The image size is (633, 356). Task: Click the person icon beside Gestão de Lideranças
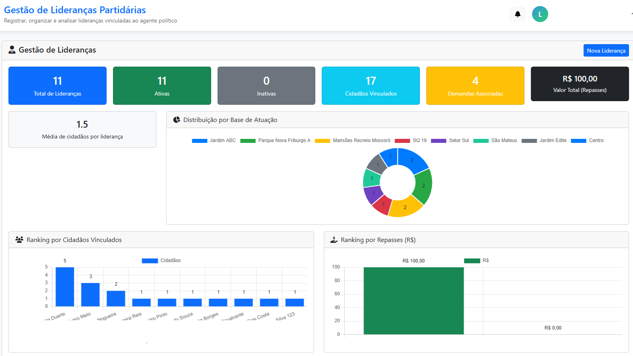click(x=12, y=50)
